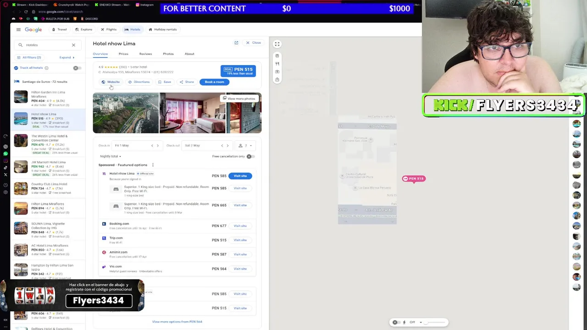
Task: Expand the filters row
Action: tap(67, 57)
